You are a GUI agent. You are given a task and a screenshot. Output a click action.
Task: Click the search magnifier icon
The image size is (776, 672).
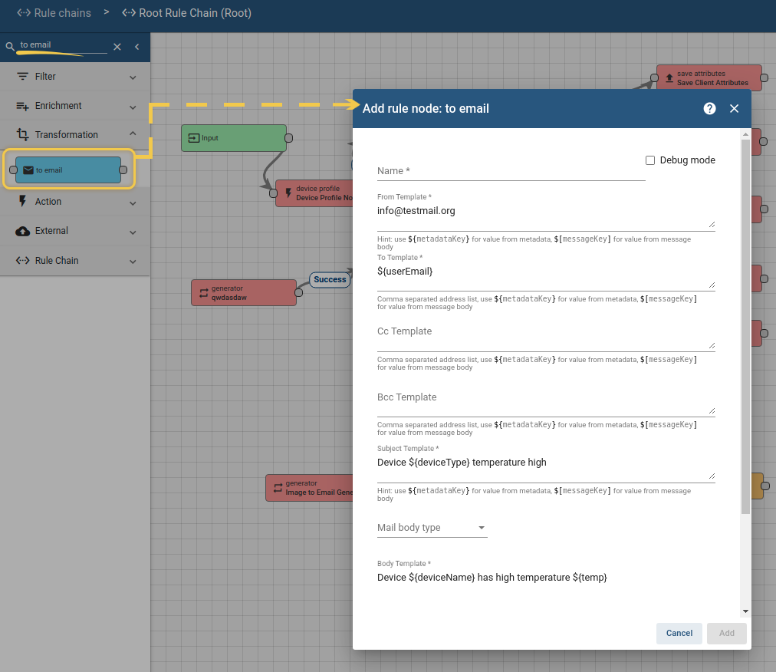pos(10,47)
